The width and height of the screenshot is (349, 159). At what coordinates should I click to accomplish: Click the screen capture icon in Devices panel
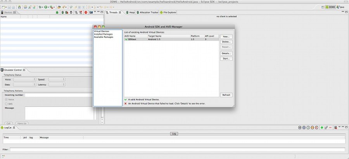click(x=91, y=12)
